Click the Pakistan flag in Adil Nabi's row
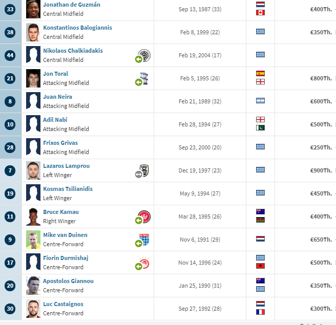This screenshot has width=336, height=325. pyautogui.click(x=260, y=128)
